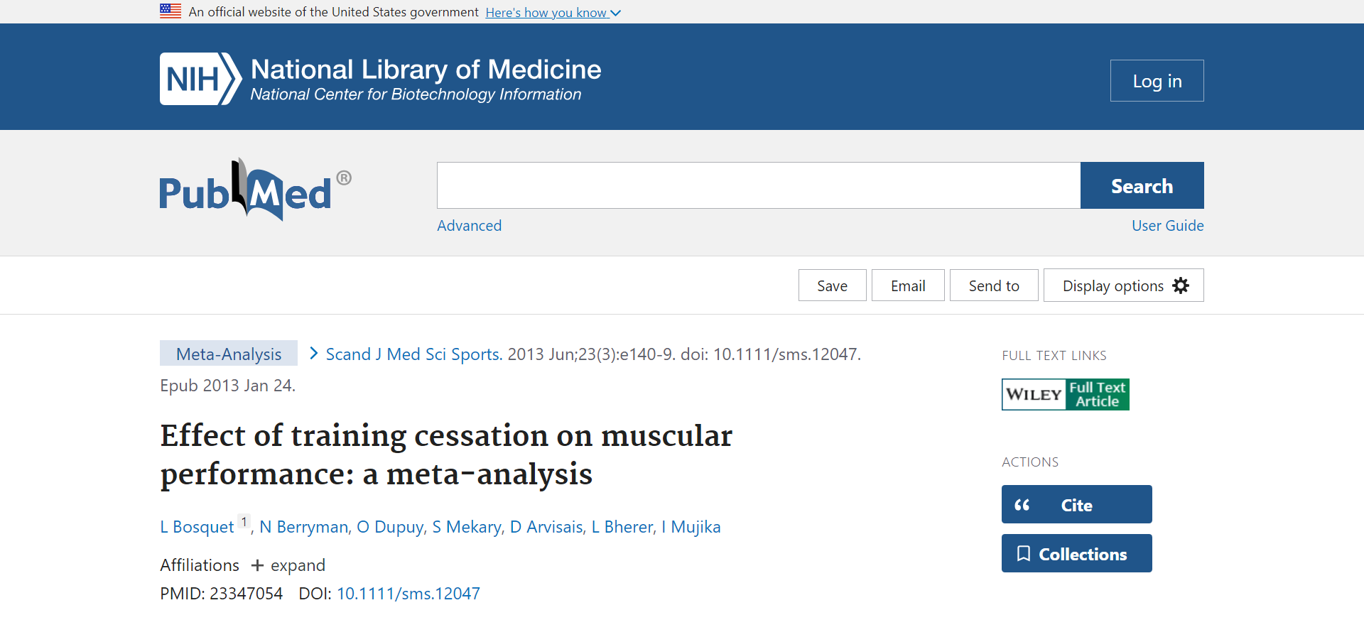Open the Send to menu

[x=993, y=285]
